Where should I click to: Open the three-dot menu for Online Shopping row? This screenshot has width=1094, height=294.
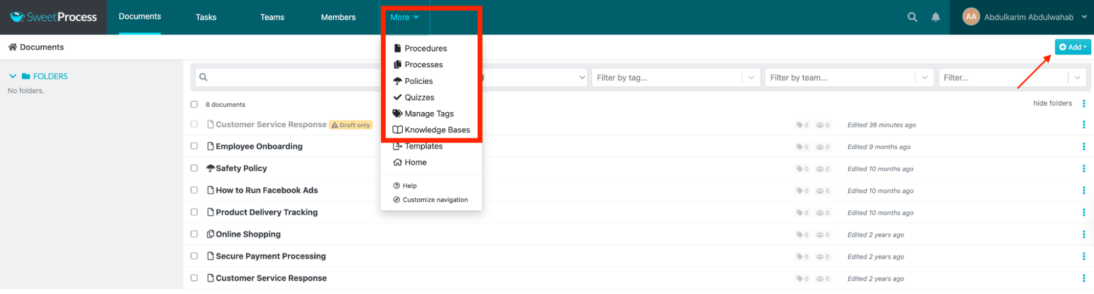1083,234
